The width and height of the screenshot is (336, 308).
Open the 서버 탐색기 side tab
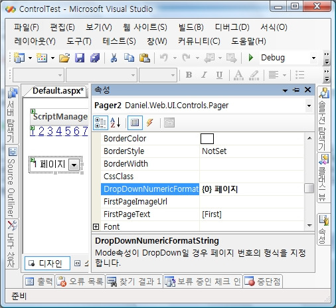pos(12,115)
